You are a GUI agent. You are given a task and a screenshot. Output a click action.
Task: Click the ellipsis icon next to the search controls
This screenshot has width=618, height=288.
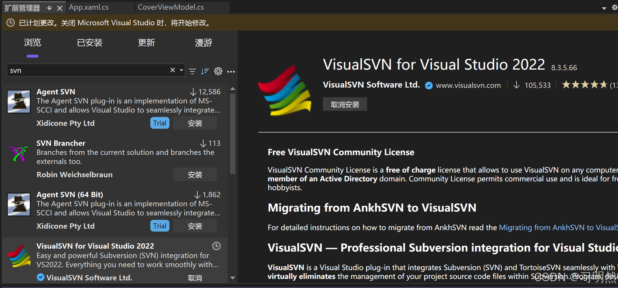click(x=231, y=72)
